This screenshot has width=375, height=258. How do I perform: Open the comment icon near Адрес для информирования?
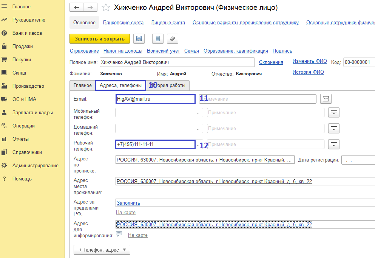(x=119, y=234)
